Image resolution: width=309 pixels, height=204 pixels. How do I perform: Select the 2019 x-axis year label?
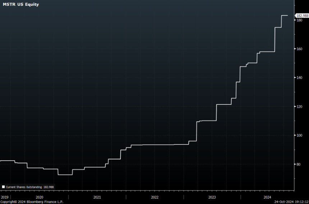tap(5, 197)
